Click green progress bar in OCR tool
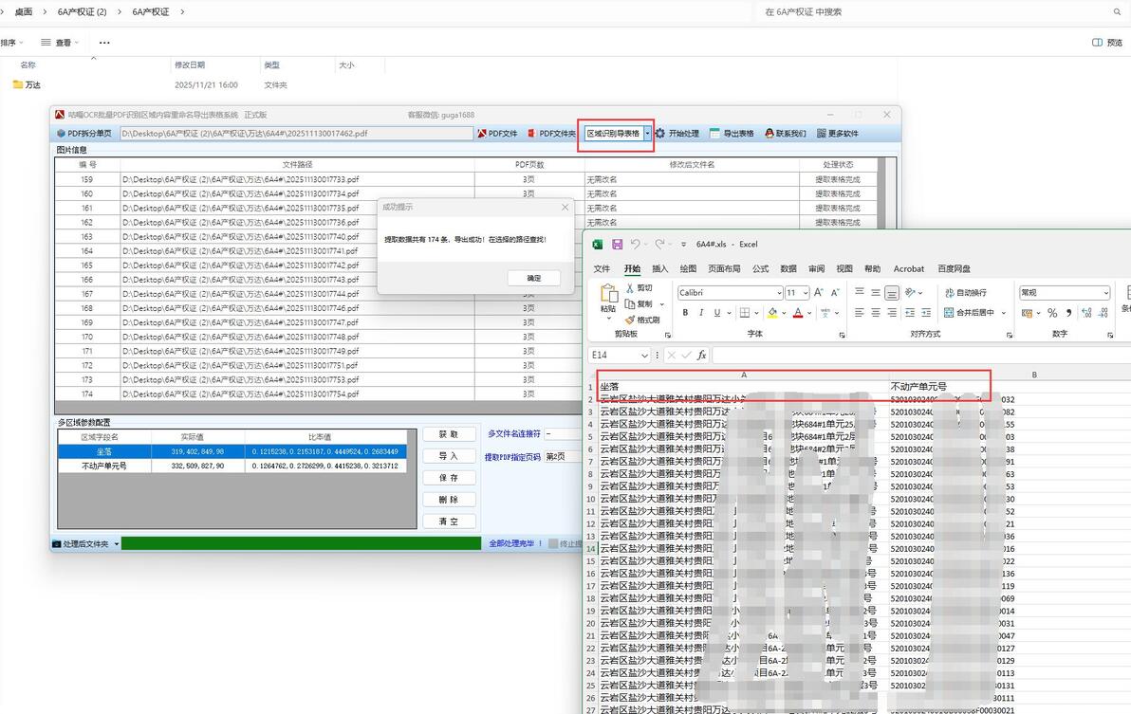 [301, 544]
